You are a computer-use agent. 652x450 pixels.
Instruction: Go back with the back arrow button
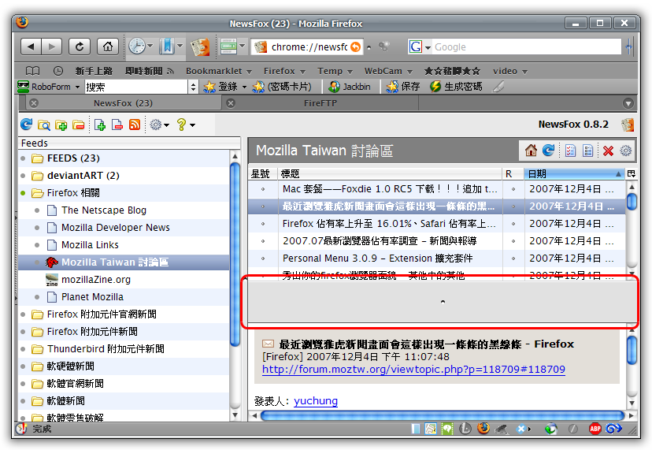coord(31,46)
